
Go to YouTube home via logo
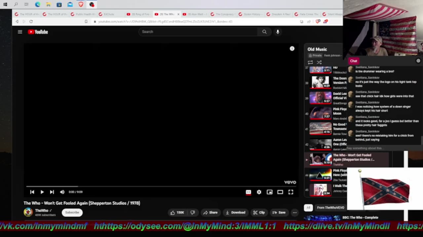click(38, 32)
